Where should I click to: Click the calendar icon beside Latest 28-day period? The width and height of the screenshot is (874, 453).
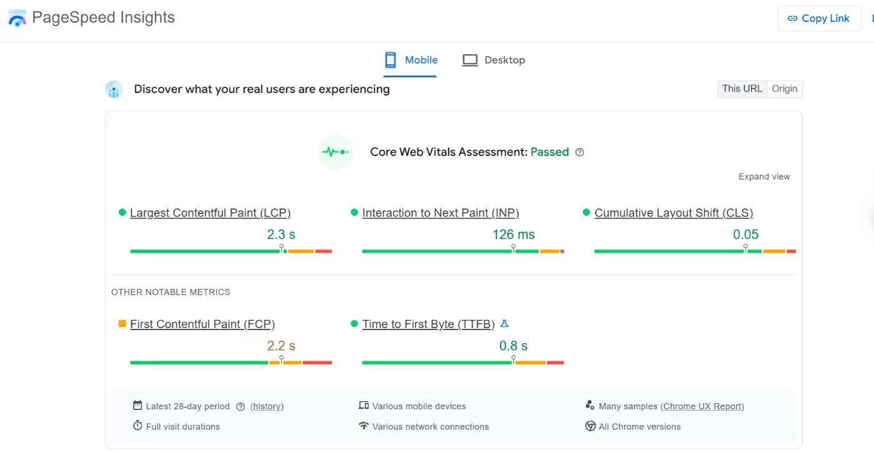click(137, 405)
